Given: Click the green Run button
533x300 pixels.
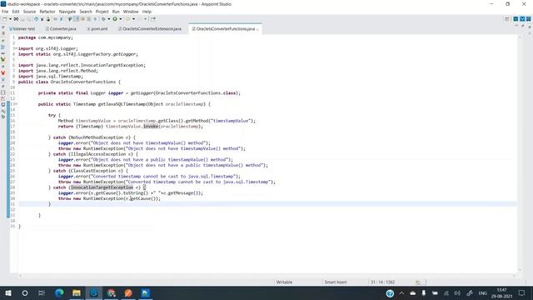Looking at the screenshot, I should pos(115,19).
